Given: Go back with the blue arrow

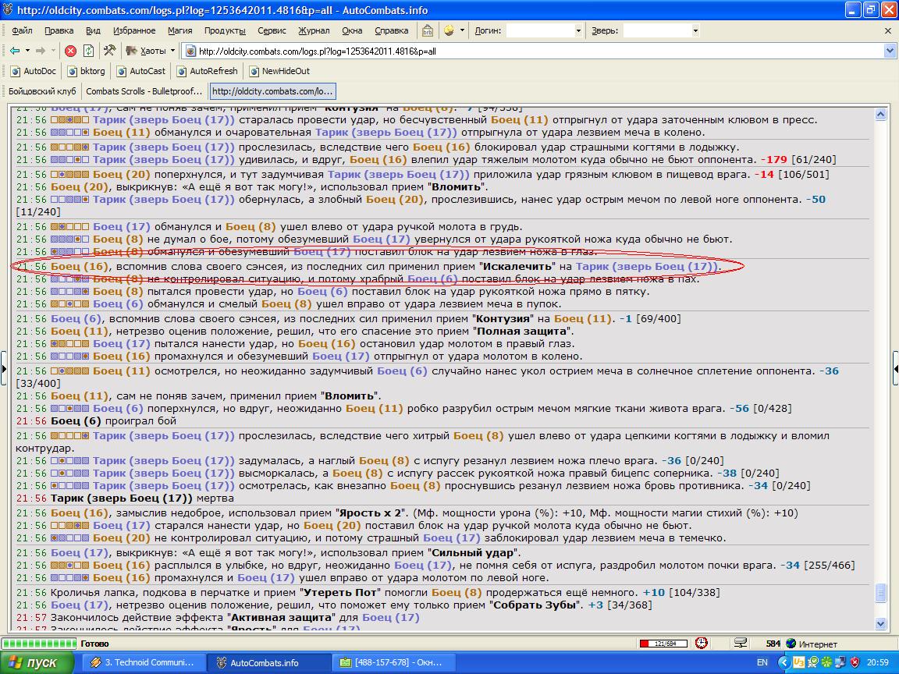Looking at the screenshot, I should pos(15,51).
